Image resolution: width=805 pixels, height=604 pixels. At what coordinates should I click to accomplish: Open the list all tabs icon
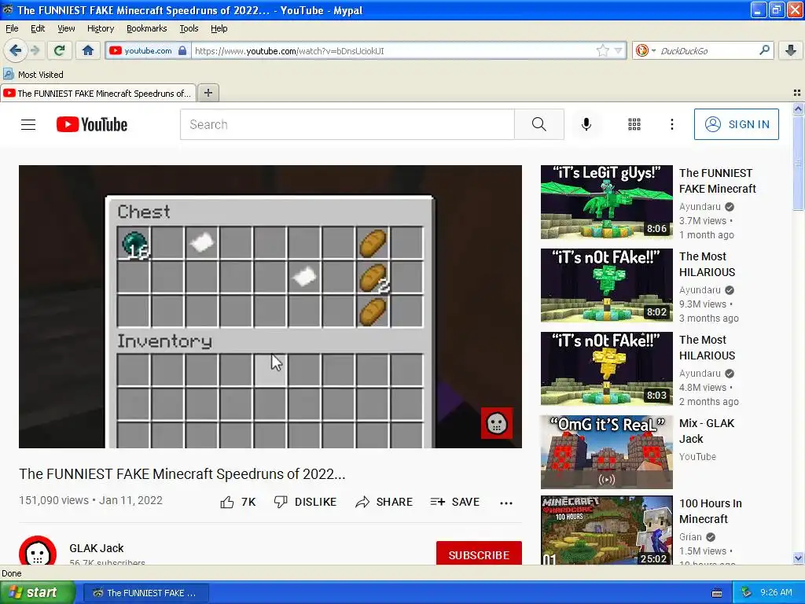797,93
